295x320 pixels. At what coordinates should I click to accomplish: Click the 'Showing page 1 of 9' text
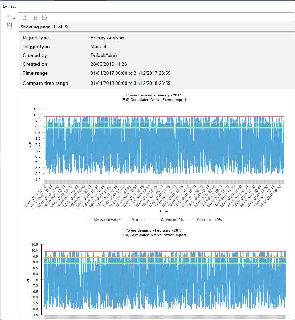point(44,27)
